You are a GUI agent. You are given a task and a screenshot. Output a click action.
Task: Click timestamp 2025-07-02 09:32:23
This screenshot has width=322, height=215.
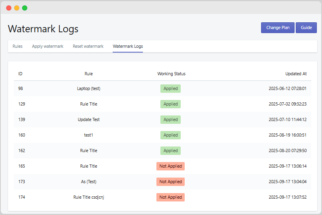click(287, 104)
